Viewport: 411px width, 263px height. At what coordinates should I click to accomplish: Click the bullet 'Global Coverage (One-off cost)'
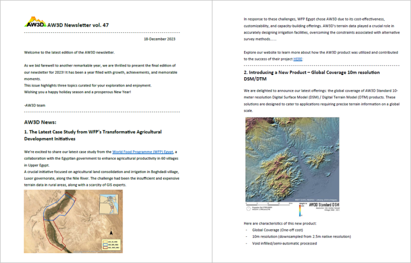277,230
